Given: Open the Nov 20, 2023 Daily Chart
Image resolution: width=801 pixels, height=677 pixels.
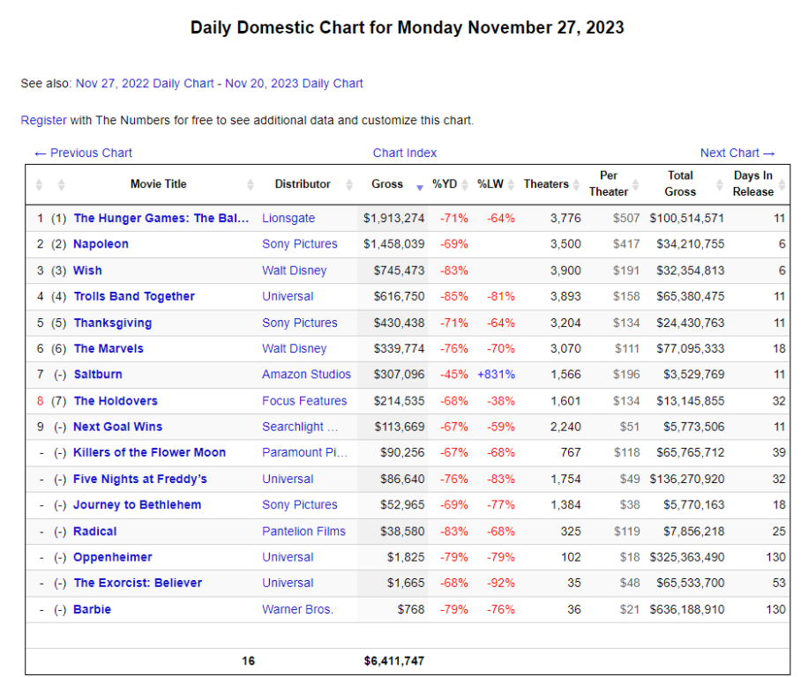Looking at the screenshot, I should point(294,84).
